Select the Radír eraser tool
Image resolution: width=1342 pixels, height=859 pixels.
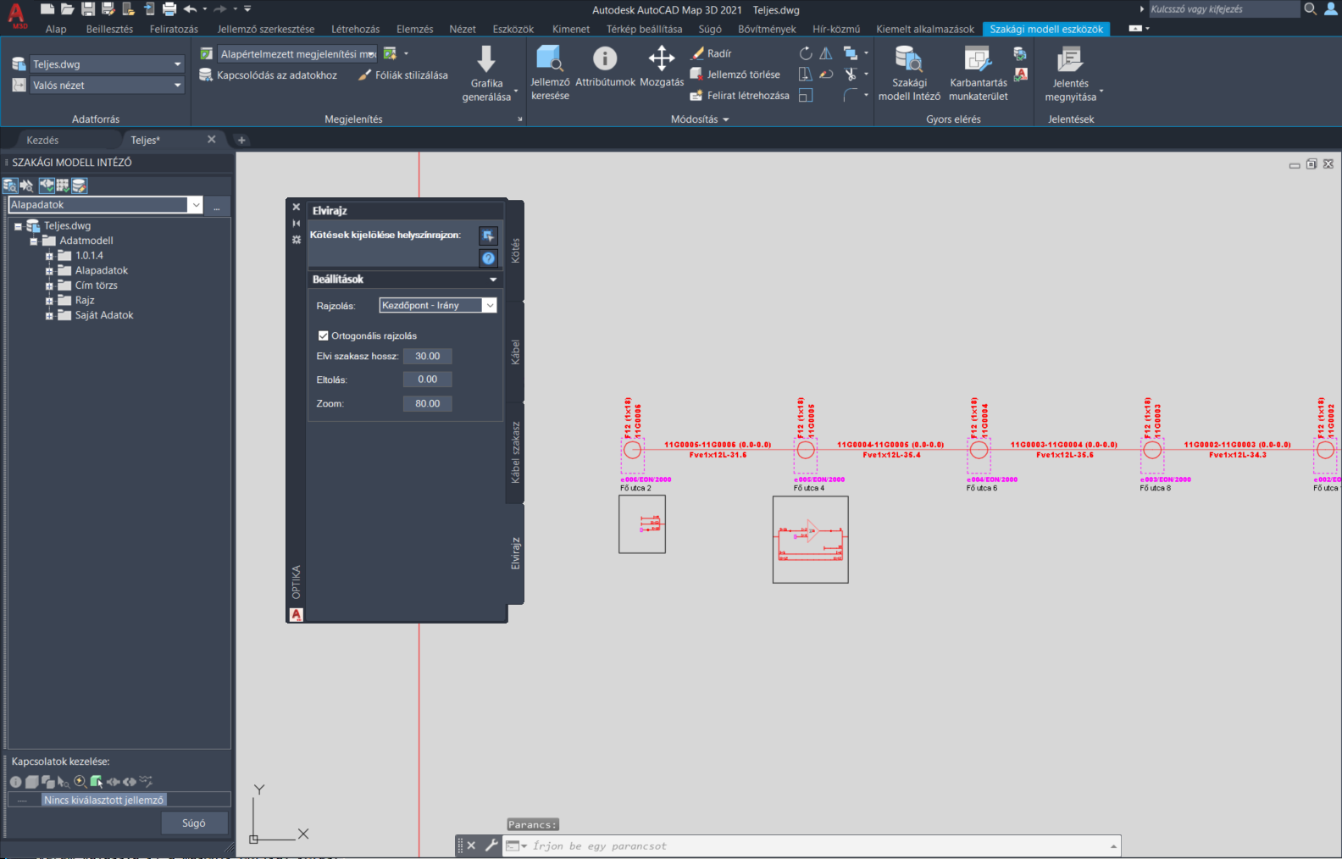(x=711, y=53)
